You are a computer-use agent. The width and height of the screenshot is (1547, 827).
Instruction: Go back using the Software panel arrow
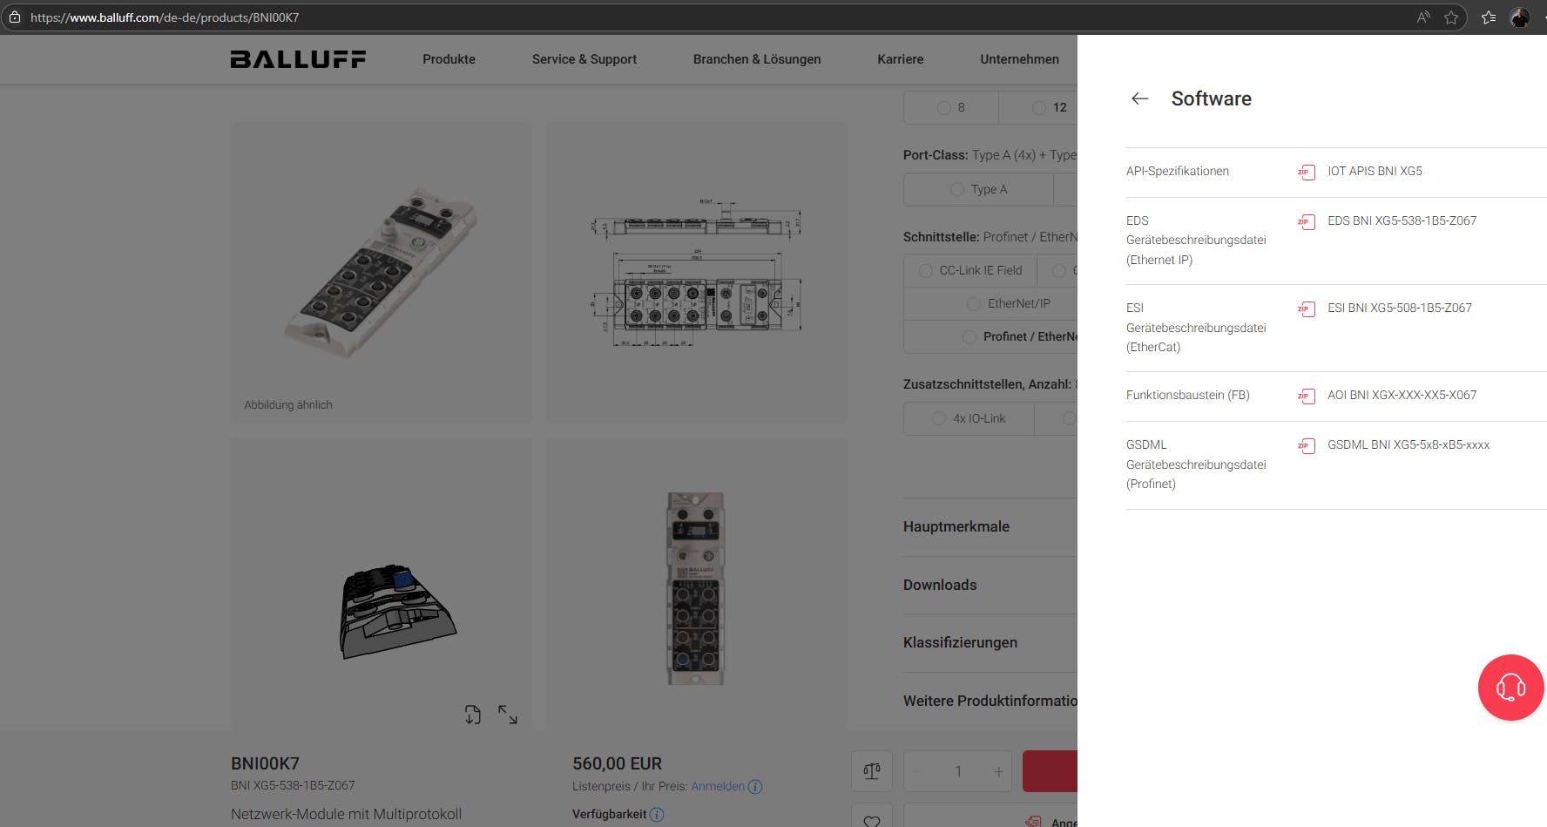click(x=1139, y=98)
